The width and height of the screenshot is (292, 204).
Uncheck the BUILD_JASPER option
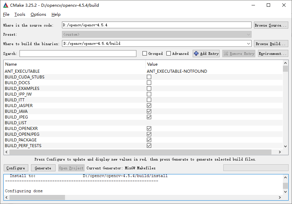click(x=149, y=106)
